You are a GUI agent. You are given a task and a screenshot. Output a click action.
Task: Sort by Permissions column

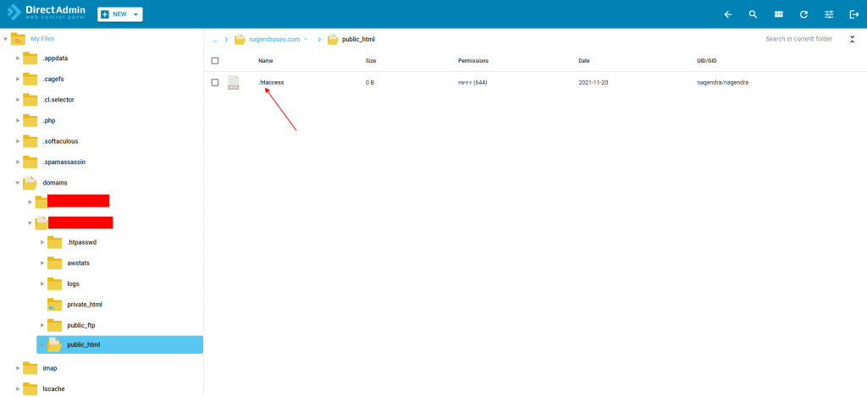point(472,61)
